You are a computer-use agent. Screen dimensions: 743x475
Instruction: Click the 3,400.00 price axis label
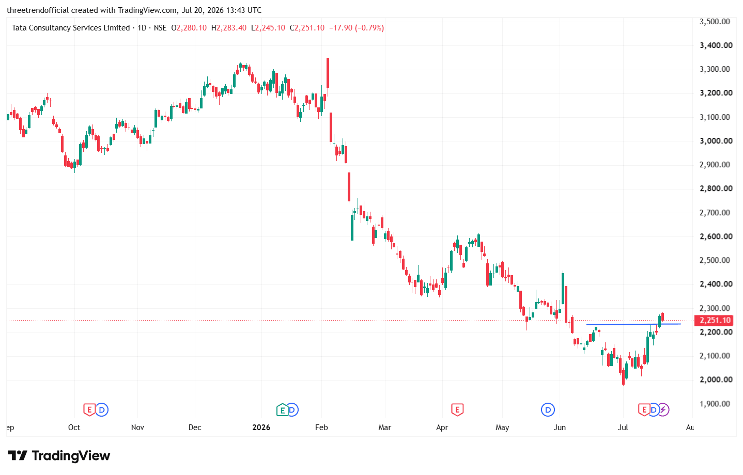pyautogui.click(x=716, y=45)
